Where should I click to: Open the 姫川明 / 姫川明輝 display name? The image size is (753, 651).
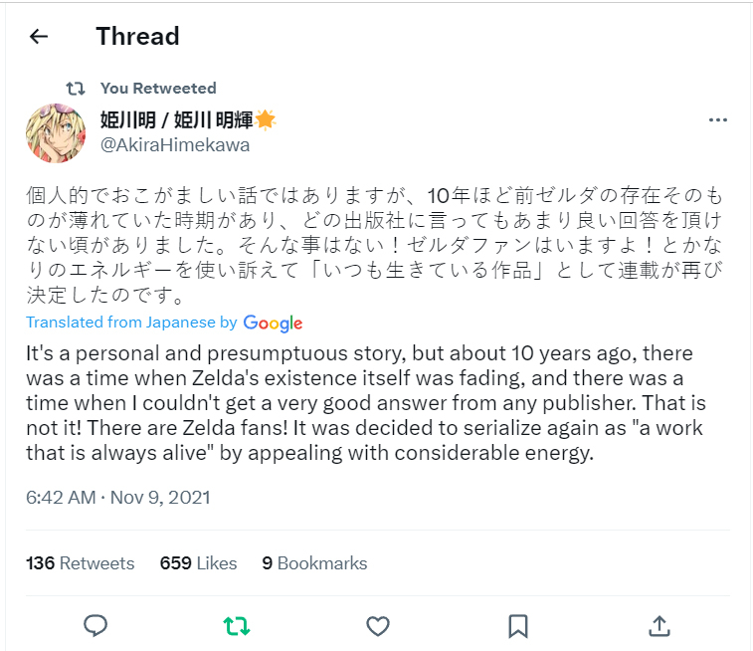click(x=176, y=120)
